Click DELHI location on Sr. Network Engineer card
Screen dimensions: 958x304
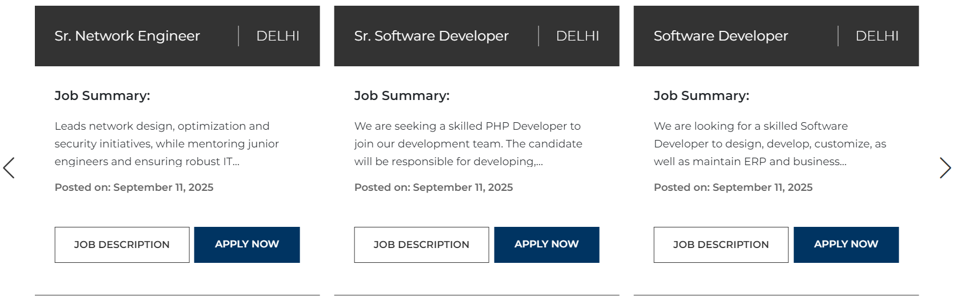pos(278,36)
